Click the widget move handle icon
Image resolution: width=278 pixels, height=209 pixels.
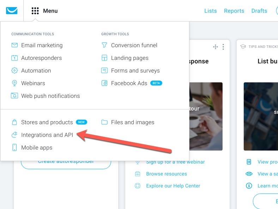pyautogui.click(x=216, y=47)
